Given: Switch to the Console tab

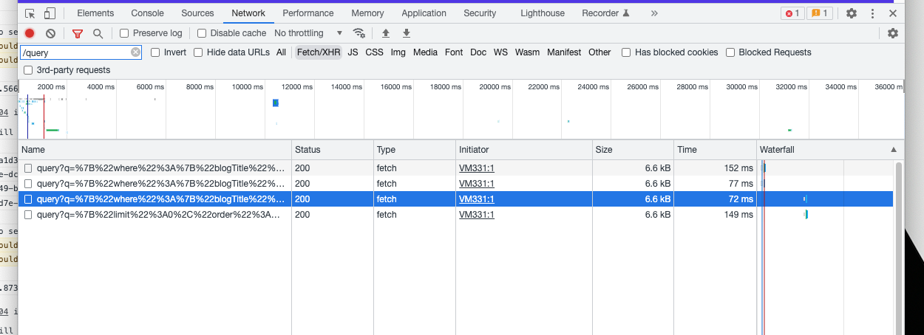Looking at the screenshot, I should 147,13.
